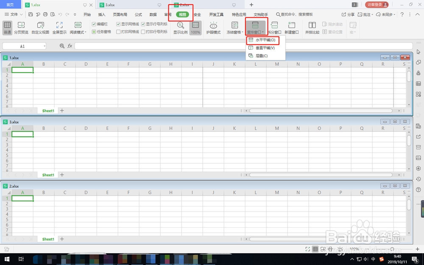Toggle the 任务窗格 task pane checkbox
The image size is (424, 265).
pyautogui.click(x=94, y=32)
